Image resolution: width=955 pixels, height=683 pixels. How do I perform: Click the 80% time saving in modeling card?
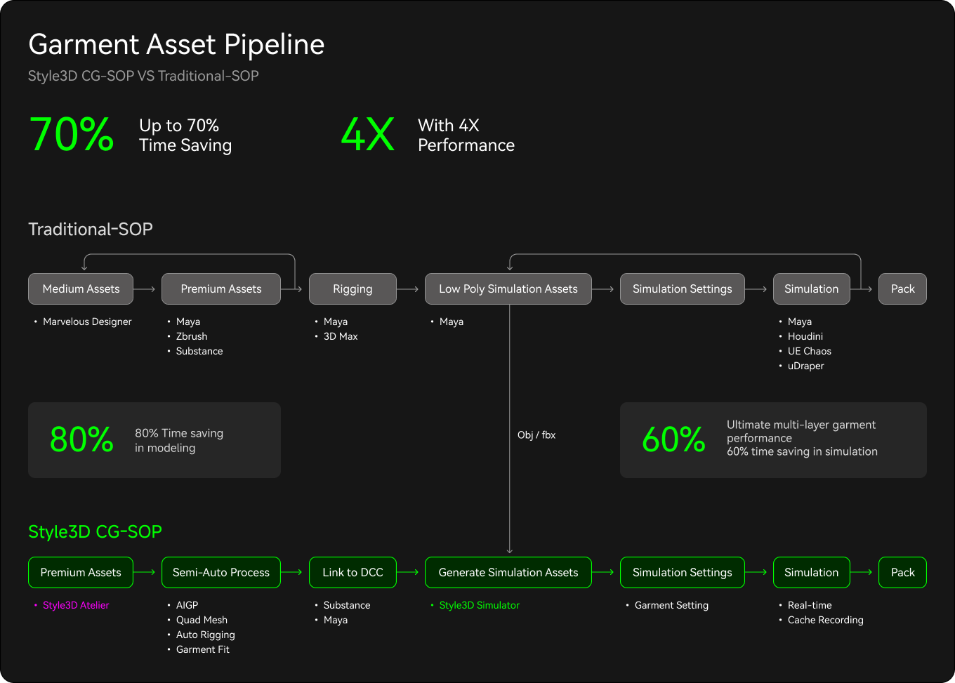[154, 440]
